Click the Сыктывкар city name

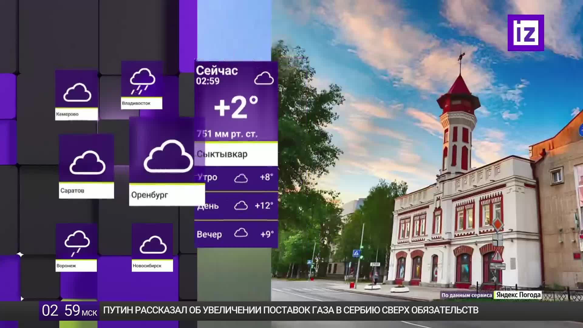[x=222, y=154]
